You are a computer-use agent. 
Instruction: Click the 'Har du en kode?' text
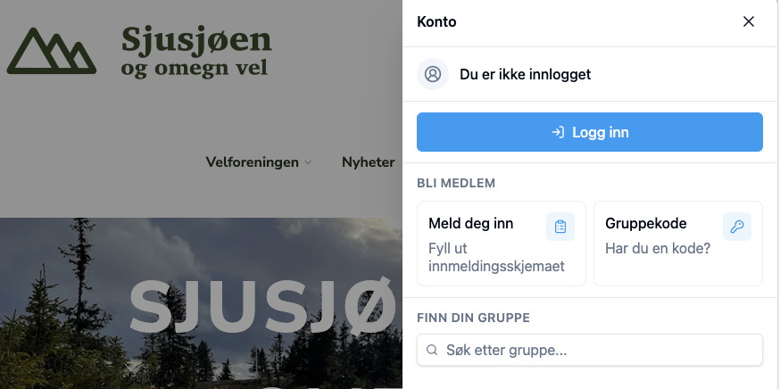click(x=658, y=248)
